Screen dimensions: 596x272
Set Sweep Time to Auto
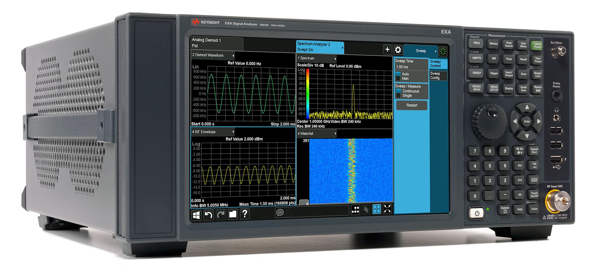(402, 74)
